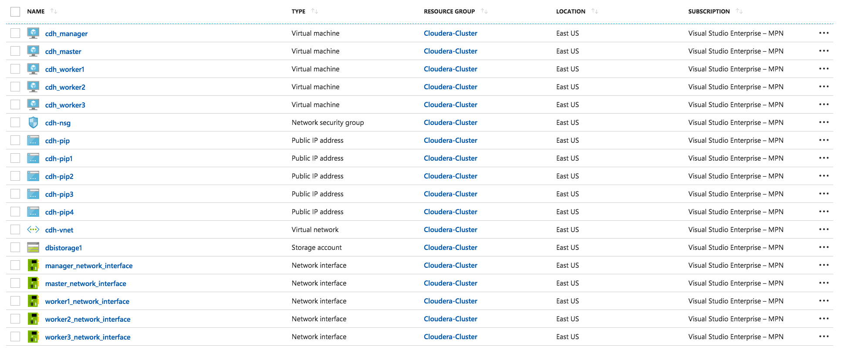The width and height of the screenshot is (845, 357).
Task: Sort the table by Subscription
Action: 739,11
